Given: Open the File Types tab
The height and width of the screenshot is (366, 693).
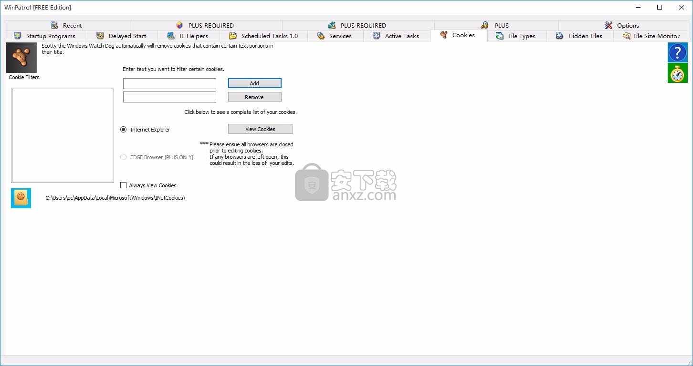Looking at the screenshot, I should (517, 36).
